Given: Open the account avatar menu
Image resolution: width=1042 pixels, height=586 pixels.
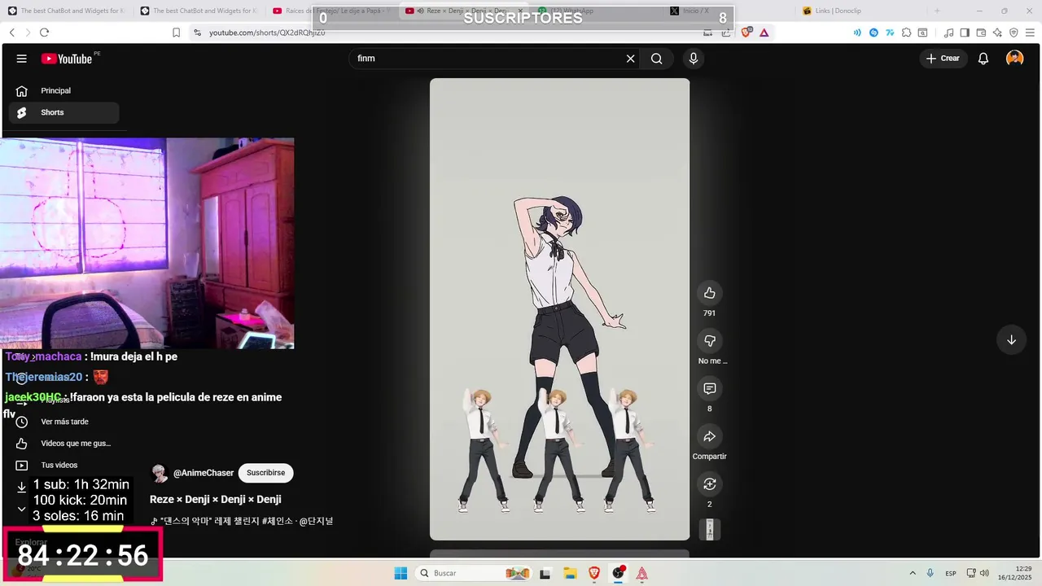Looking at the screenshot, I should 1014,59.
